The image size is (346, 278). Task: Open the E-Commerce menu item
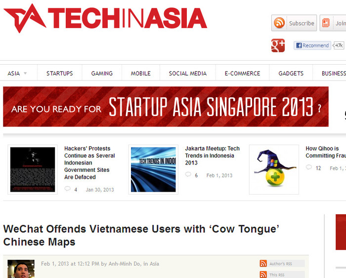click(x=242, y=74)
